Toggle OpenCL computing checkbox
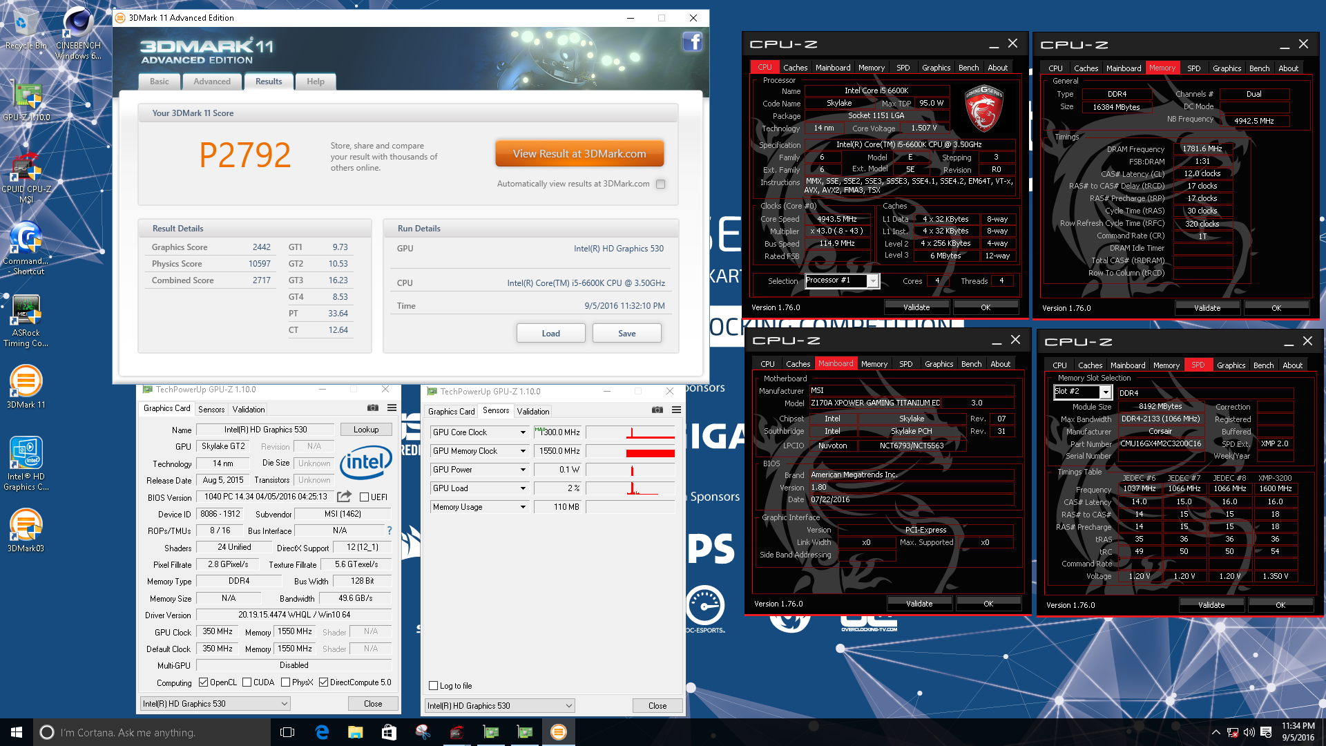Viewport: 1326px width, 746px height. (x=203, y=682)
